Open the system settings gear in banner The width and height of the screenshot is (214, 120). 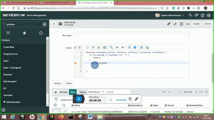(x=209, y=15)
